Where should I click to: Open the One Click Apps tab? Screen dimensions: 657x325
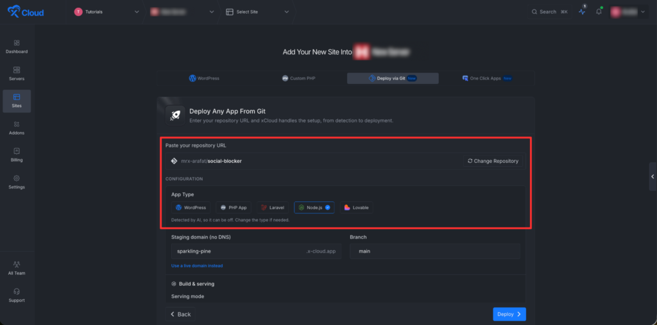pyautogui.click(x=487, y=78)
